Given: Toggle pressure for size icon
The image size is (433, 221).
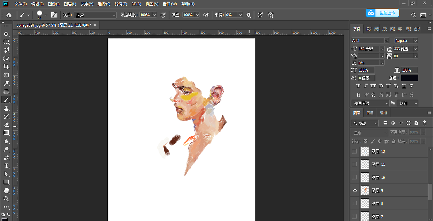Looking at the screenshot, I should pos(260,15).
